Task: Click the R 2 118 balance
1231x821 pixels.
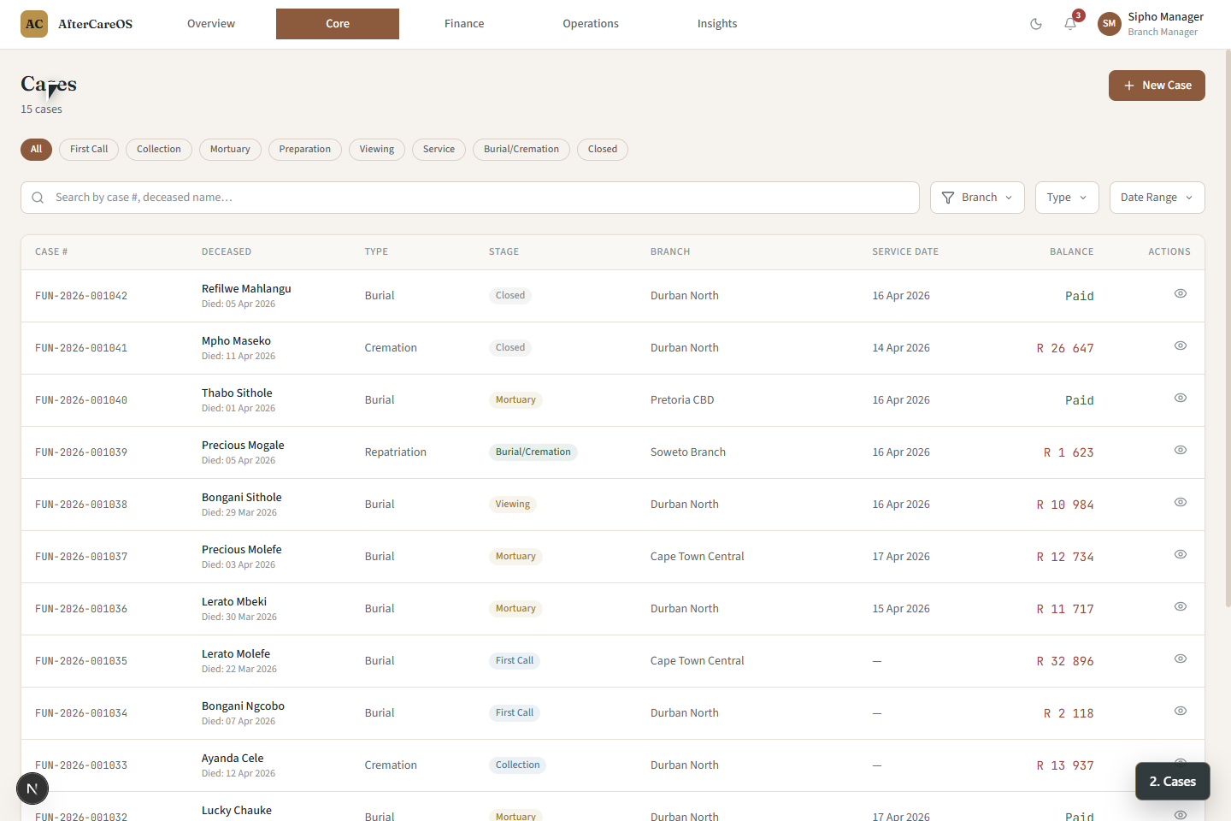Action: coord(1069,713)
